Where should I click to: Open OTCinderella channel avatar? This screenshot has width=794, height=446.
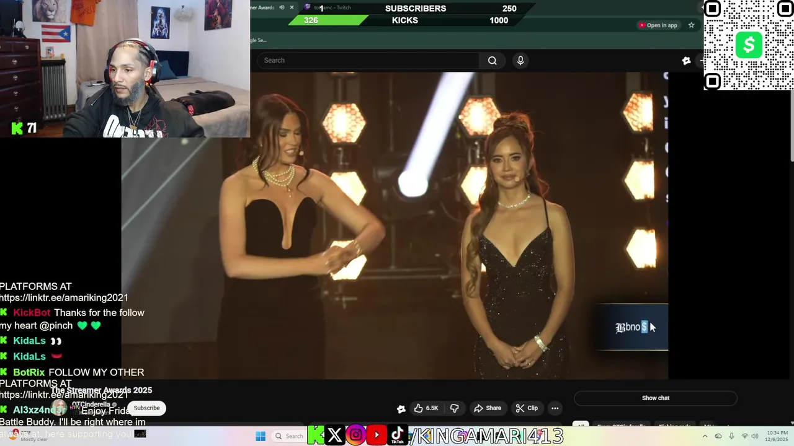[59, 408]
